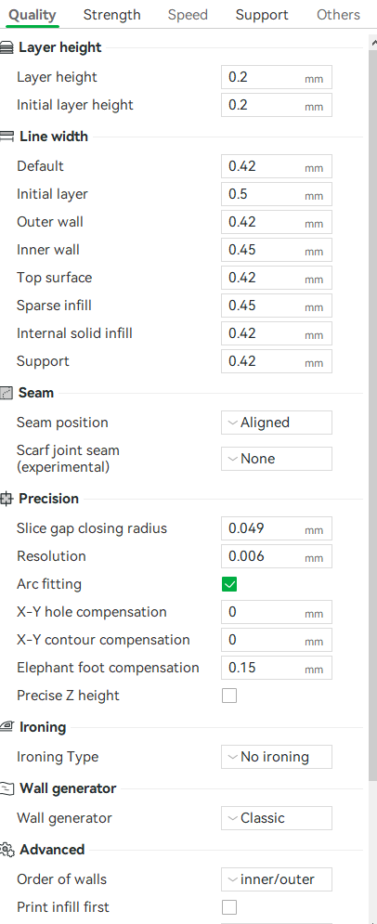Open the Wall generator Classic dropdown
This screenshot has height=924, width=377.
pos(277,818)
